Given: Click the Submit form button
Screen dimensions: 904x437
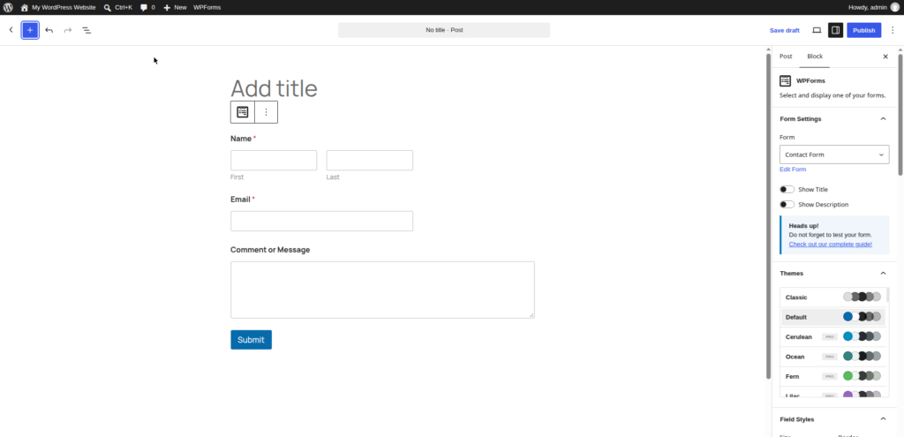Looking at the screenshot, I should [251, 340].
